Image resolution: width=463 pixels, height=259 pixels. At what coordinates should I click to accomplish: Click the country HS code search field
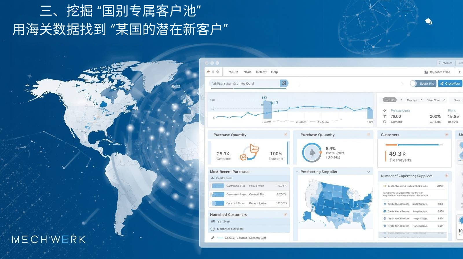click(x=245, y=84)
